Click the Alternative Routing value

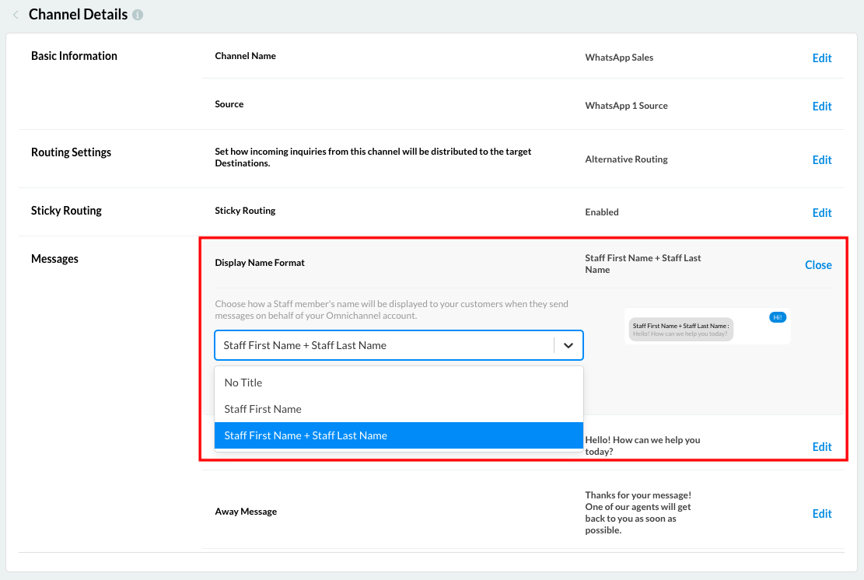626,159
